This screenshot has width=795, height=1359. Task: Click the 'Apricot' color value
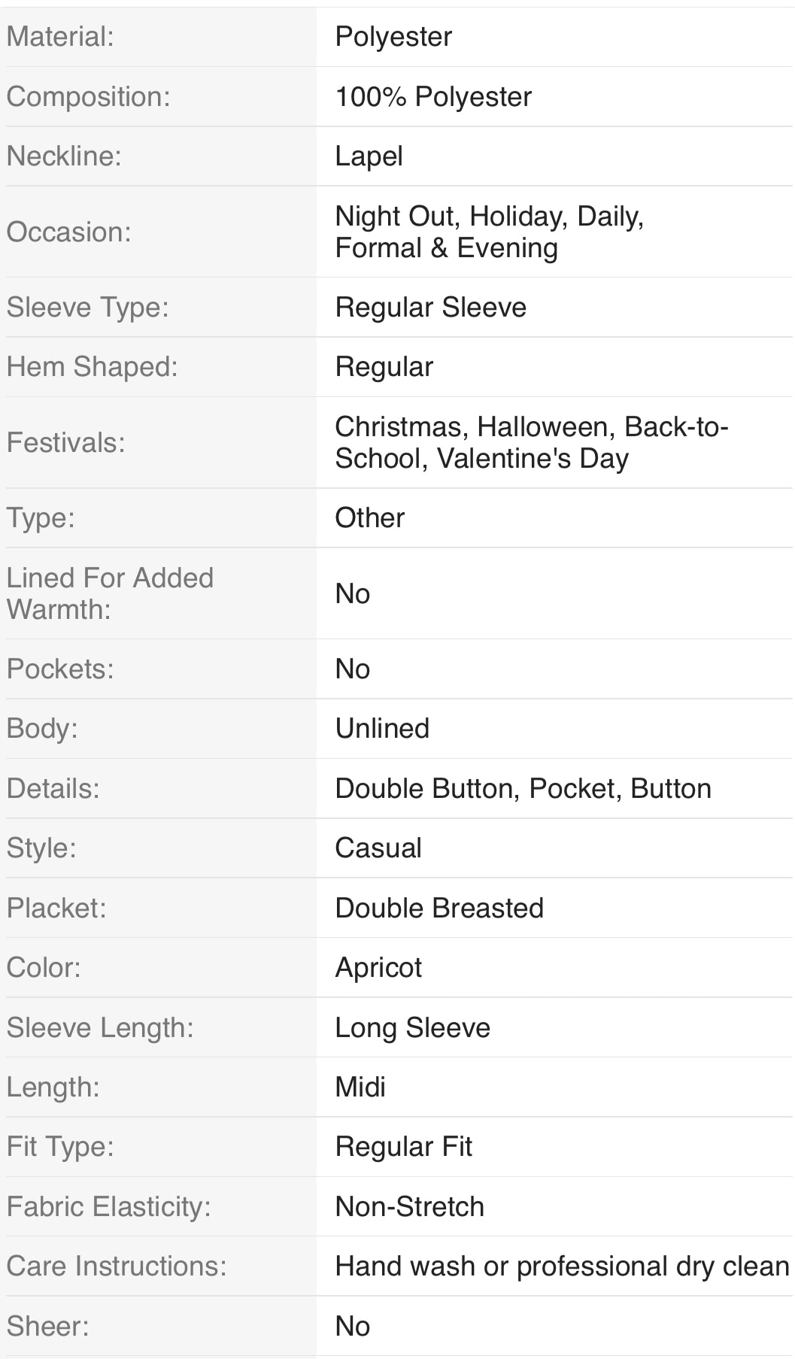pyautogui.click(x=378, y=968)
